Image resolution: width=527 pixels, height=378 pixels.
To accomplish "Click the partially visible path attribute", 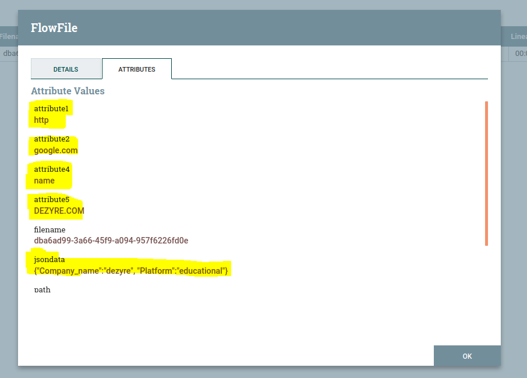I will point(43,289).
